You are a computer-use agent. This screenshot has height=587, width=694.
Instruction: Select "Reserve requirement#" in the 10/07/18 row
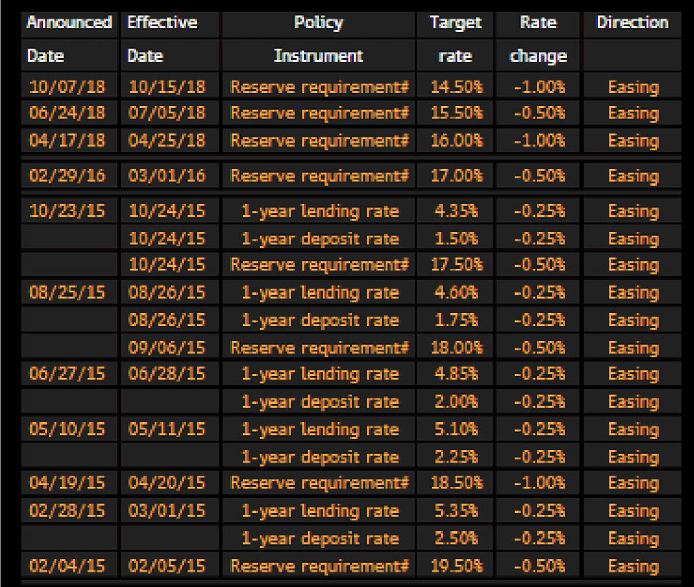tap(320, 87)
